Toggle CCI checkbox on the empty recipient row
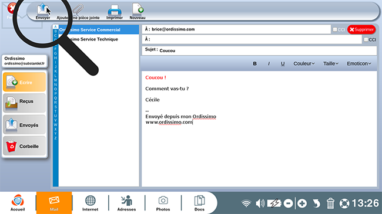 click(366, 39)
